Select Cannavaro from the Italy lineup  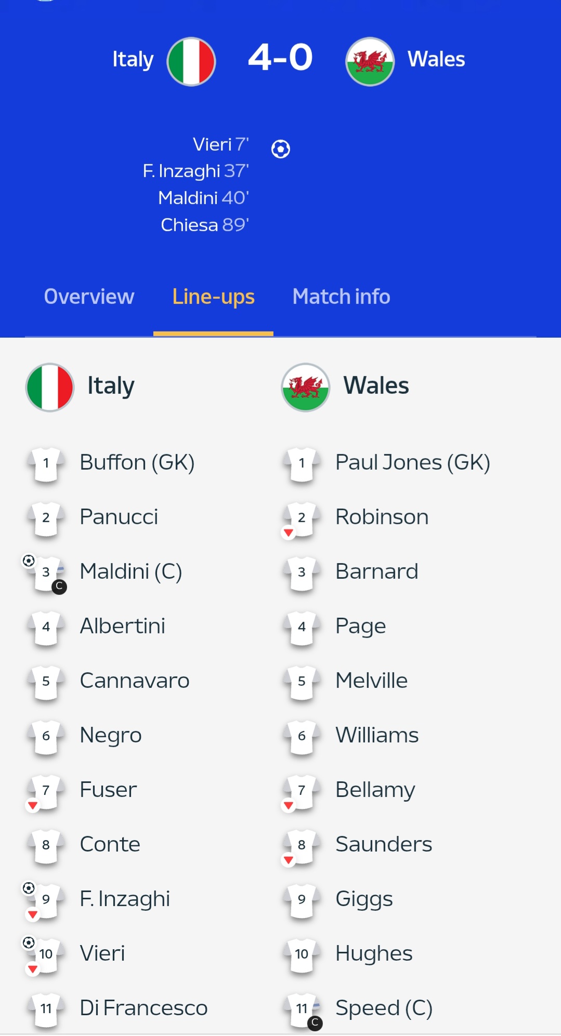(x=135, y=681)
